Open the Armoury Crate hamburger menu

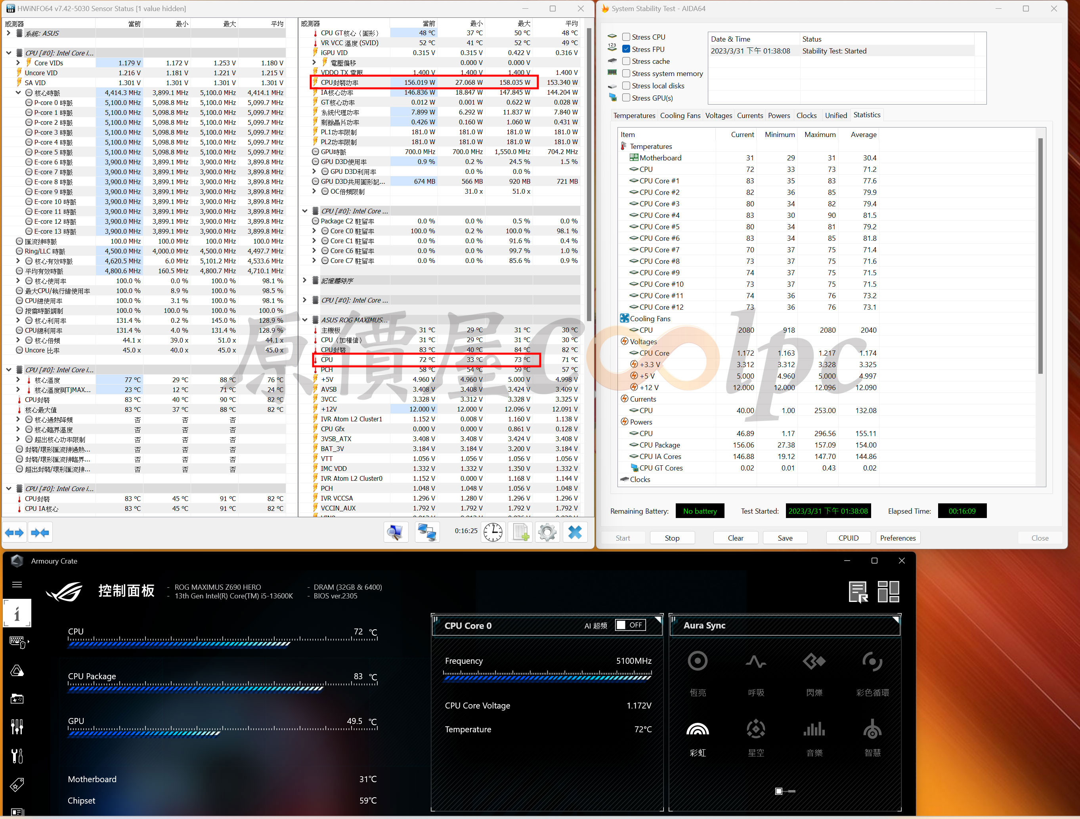(17, 585)
